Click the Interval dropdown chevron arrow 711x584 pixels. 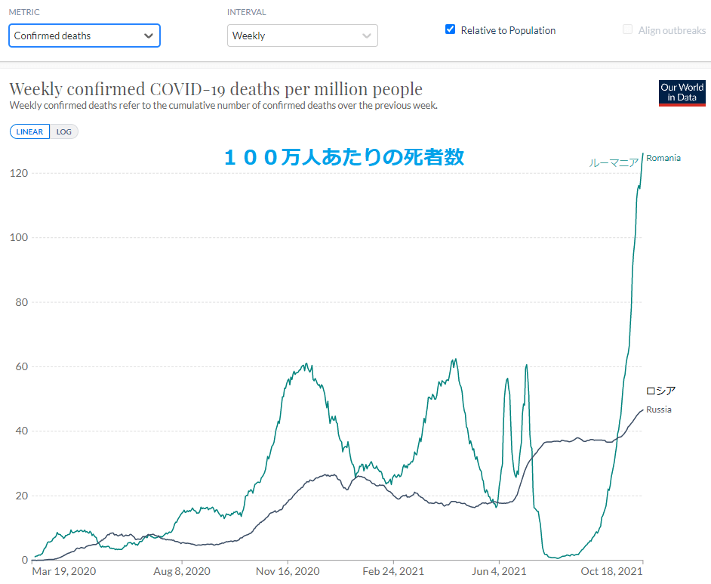pos(366,36)
